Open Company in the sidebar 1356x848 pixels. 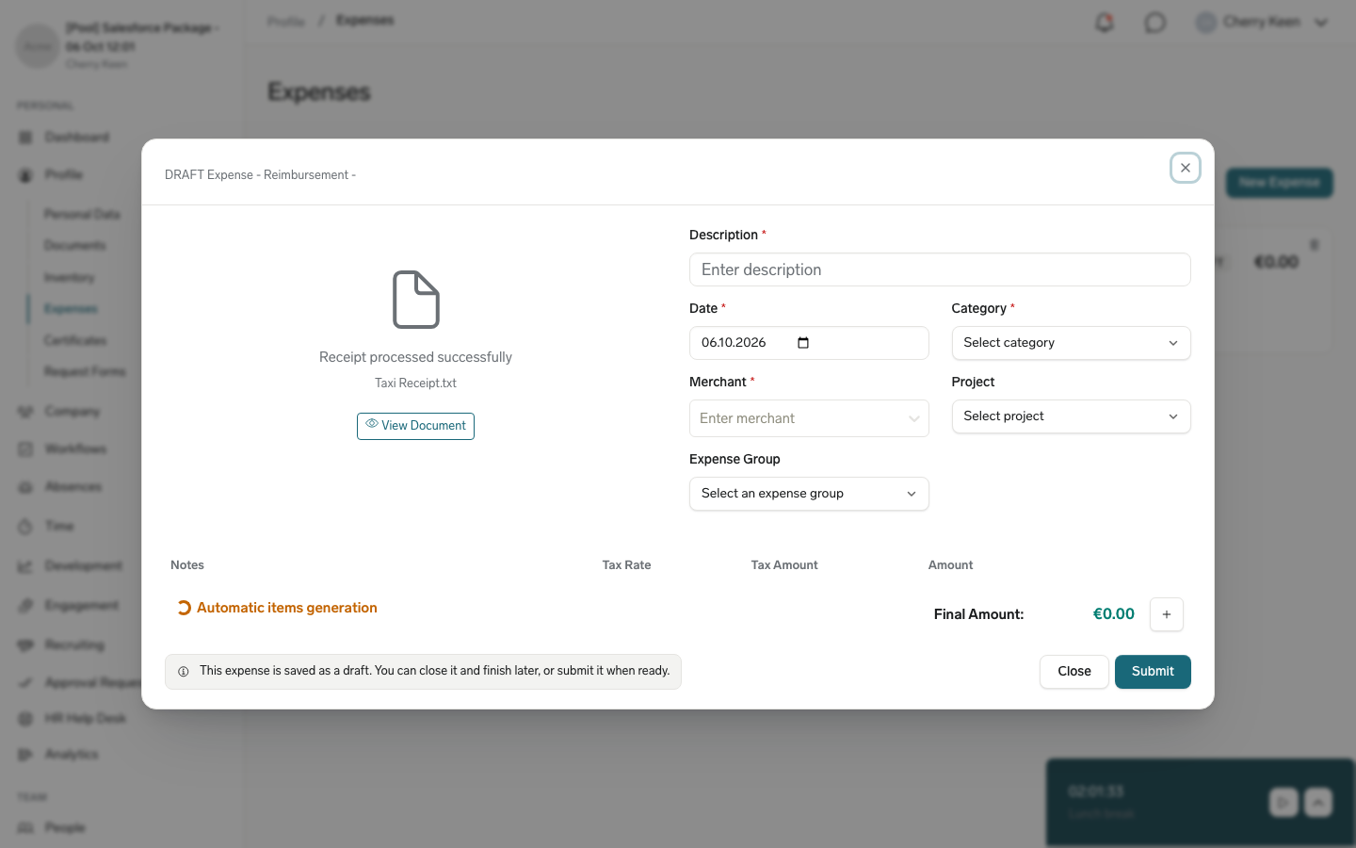[72, 412]
